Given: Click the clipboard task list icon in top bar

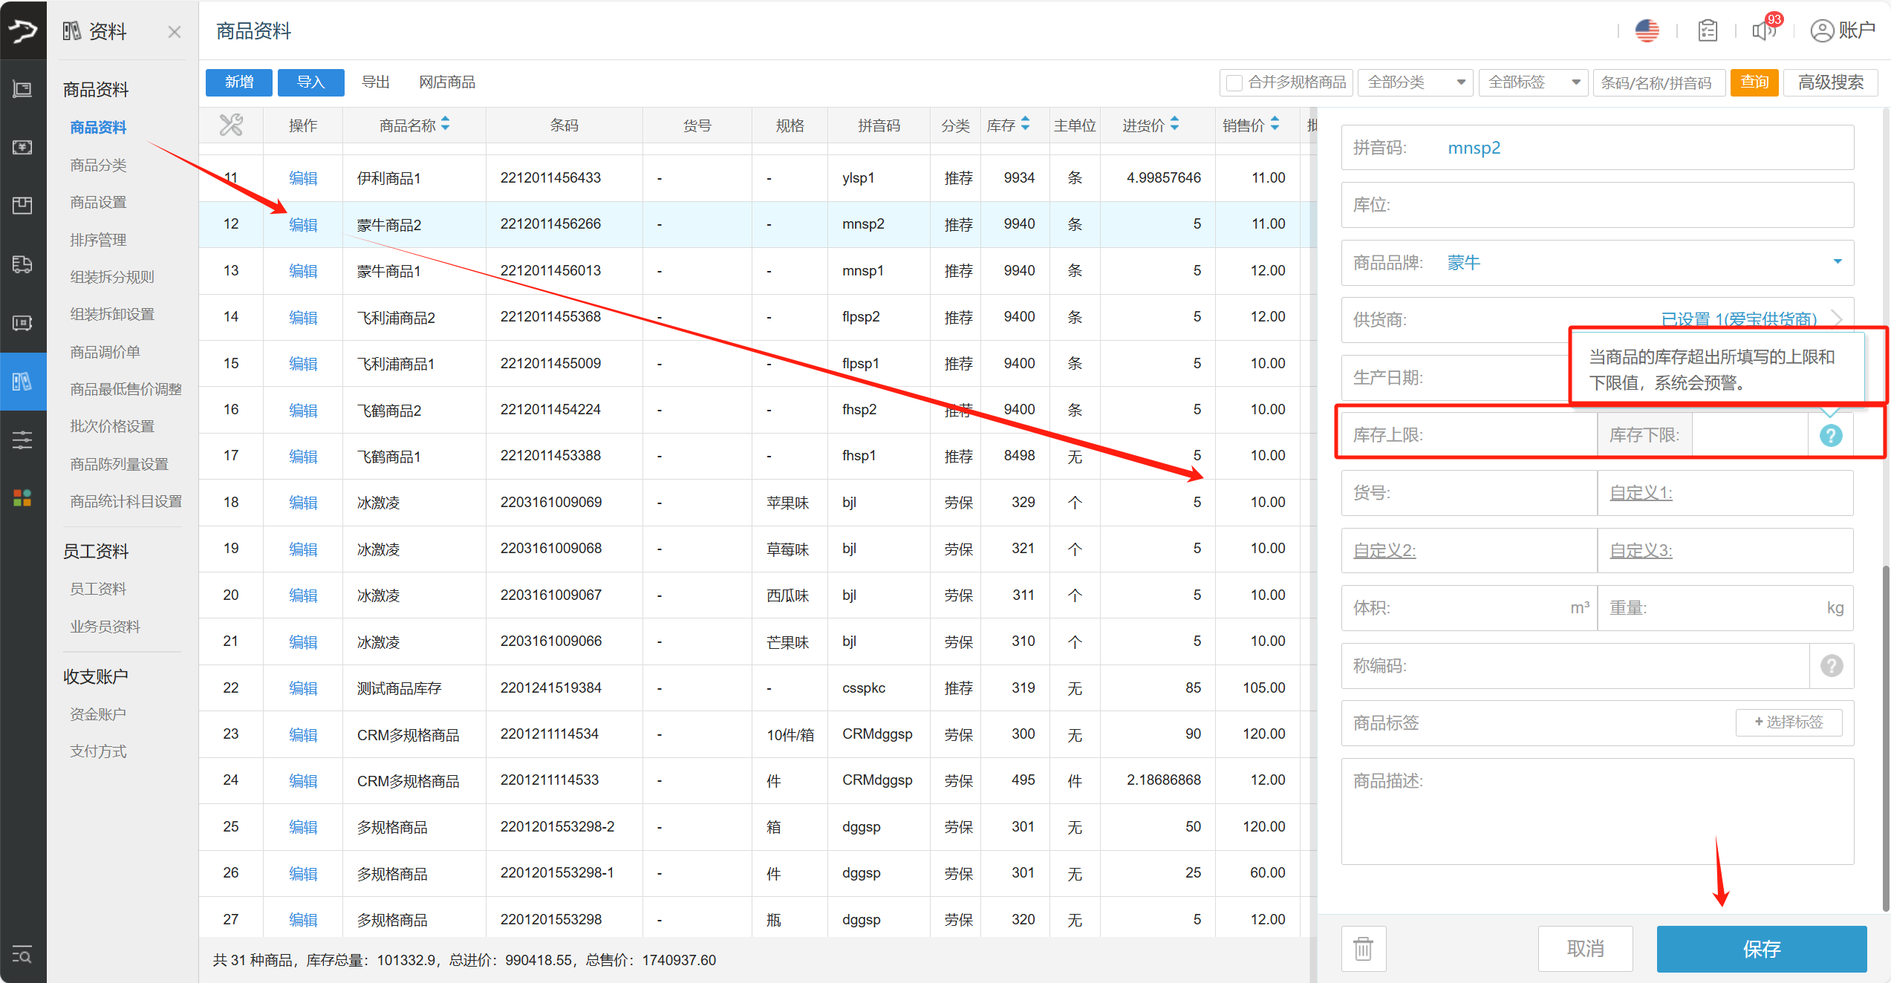Looking at the screenshot, I should (x=1707, y=30).
